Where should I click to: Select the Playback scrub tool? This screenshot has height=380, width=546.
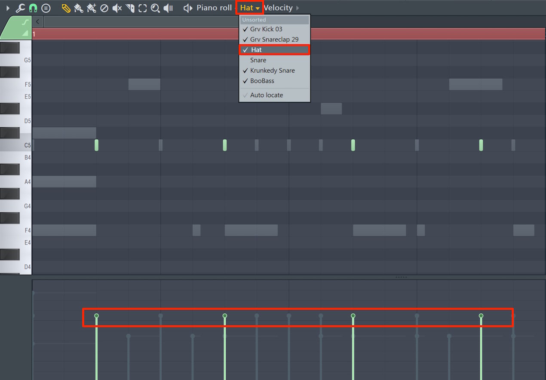[168, 8]
